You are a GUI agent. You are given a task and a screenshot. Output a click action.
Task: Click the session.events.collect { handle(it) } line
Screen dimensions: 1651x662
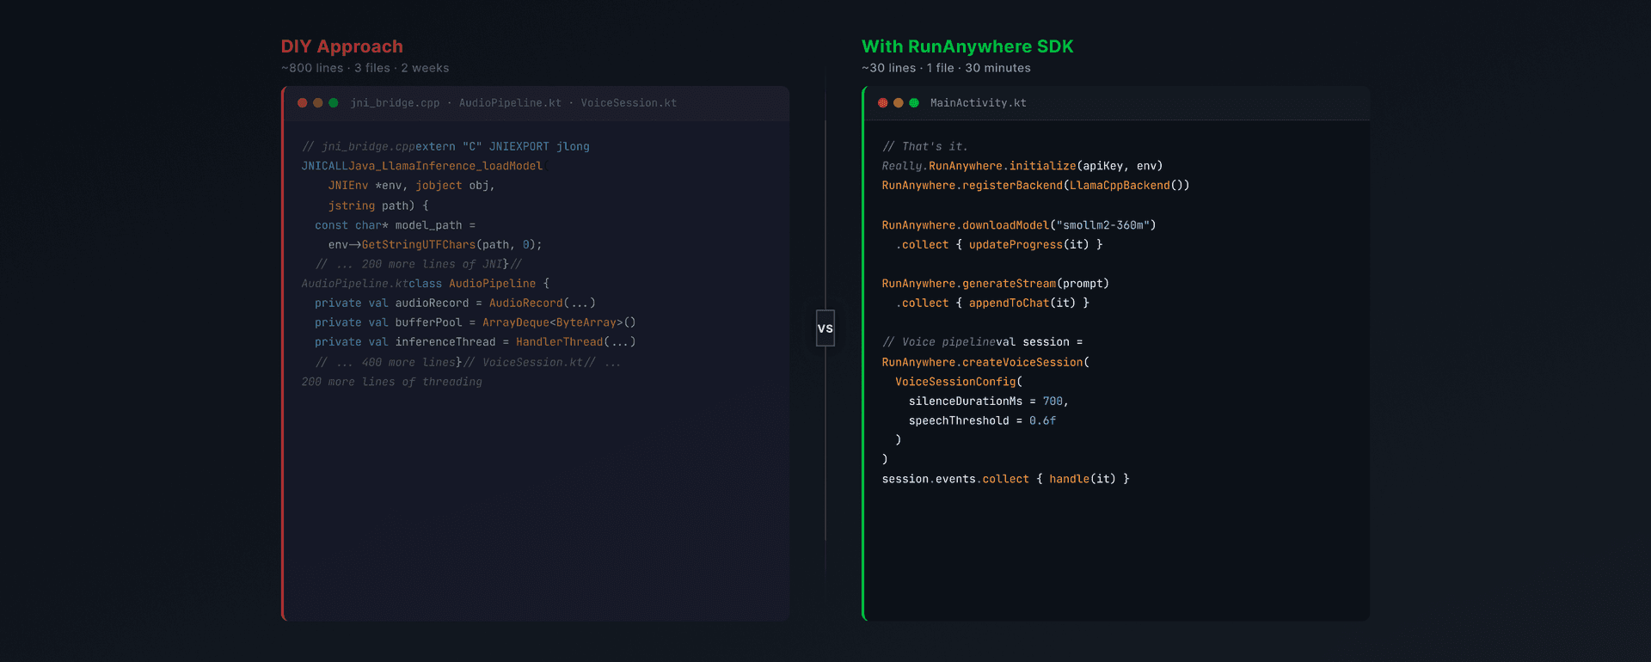1006,480
